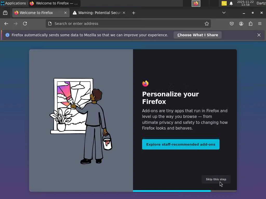Open the hamburger application menu
Viewport: 266px width, 199px height.
pos(260,24)
